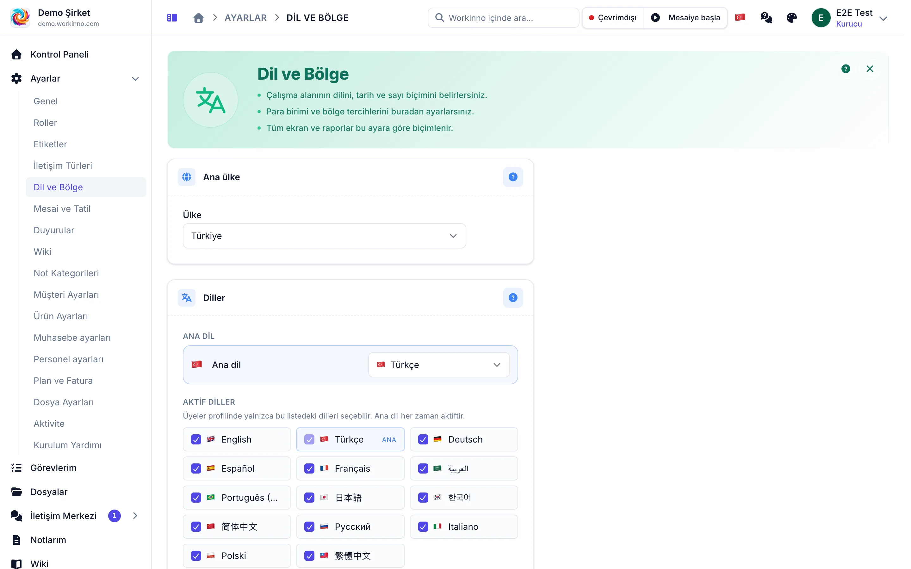Viewport: 911px width, 569px height.
Task: Click the Görevlerim checklist icon
Action: (16, 468)
